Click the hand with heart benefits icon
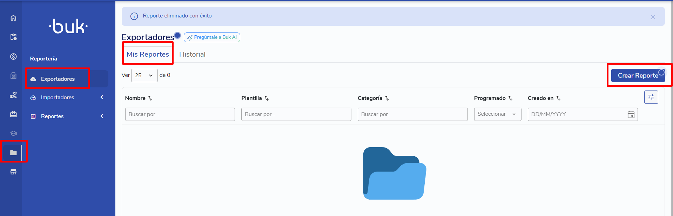 [13, 95]
